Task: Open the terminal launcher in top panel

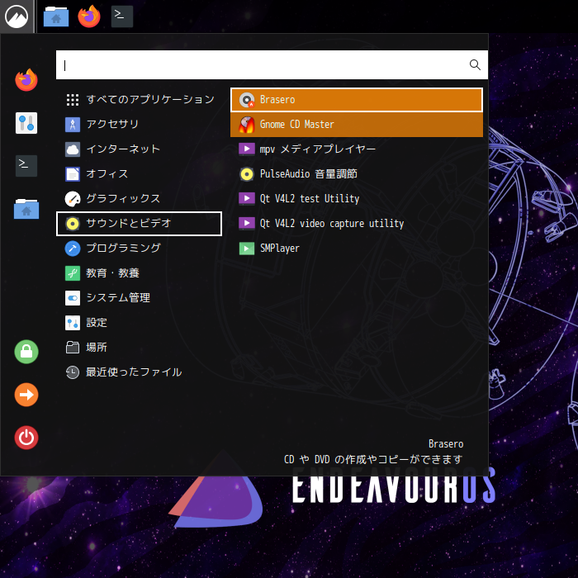Action: [122, 17]
